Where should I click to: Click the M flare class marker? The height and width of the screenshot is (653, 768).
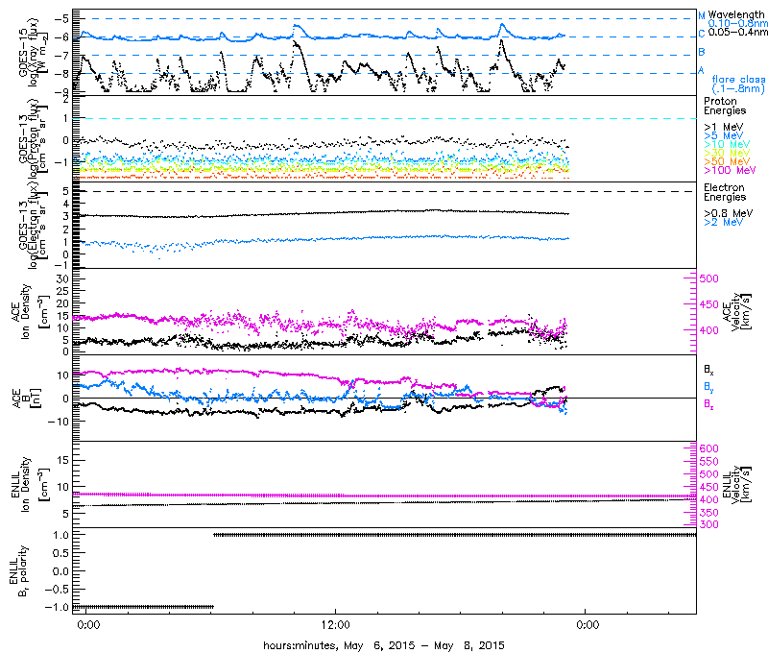click(702, 16)
